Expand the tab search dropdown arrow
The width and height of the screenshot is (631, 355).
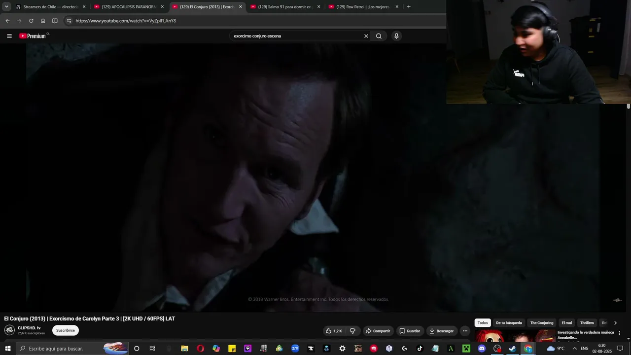[x=6, y=7]
